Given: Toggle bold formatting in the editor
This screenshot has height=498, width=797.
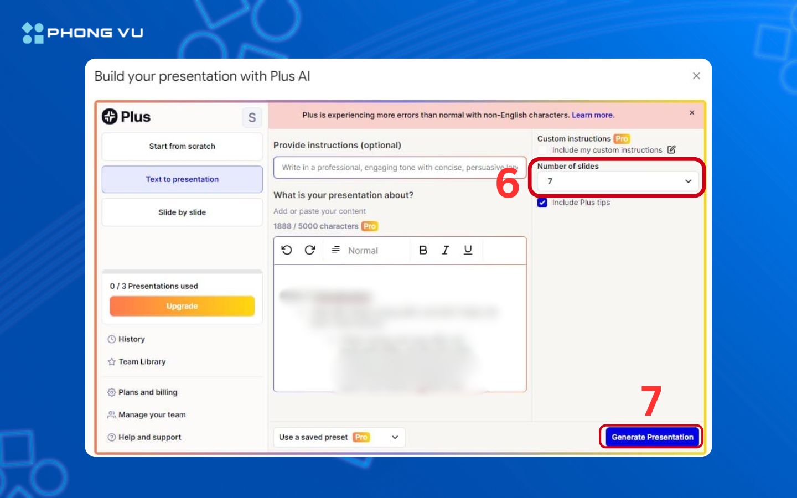Looking at the screenshot, I should click(x=423, y=250).
